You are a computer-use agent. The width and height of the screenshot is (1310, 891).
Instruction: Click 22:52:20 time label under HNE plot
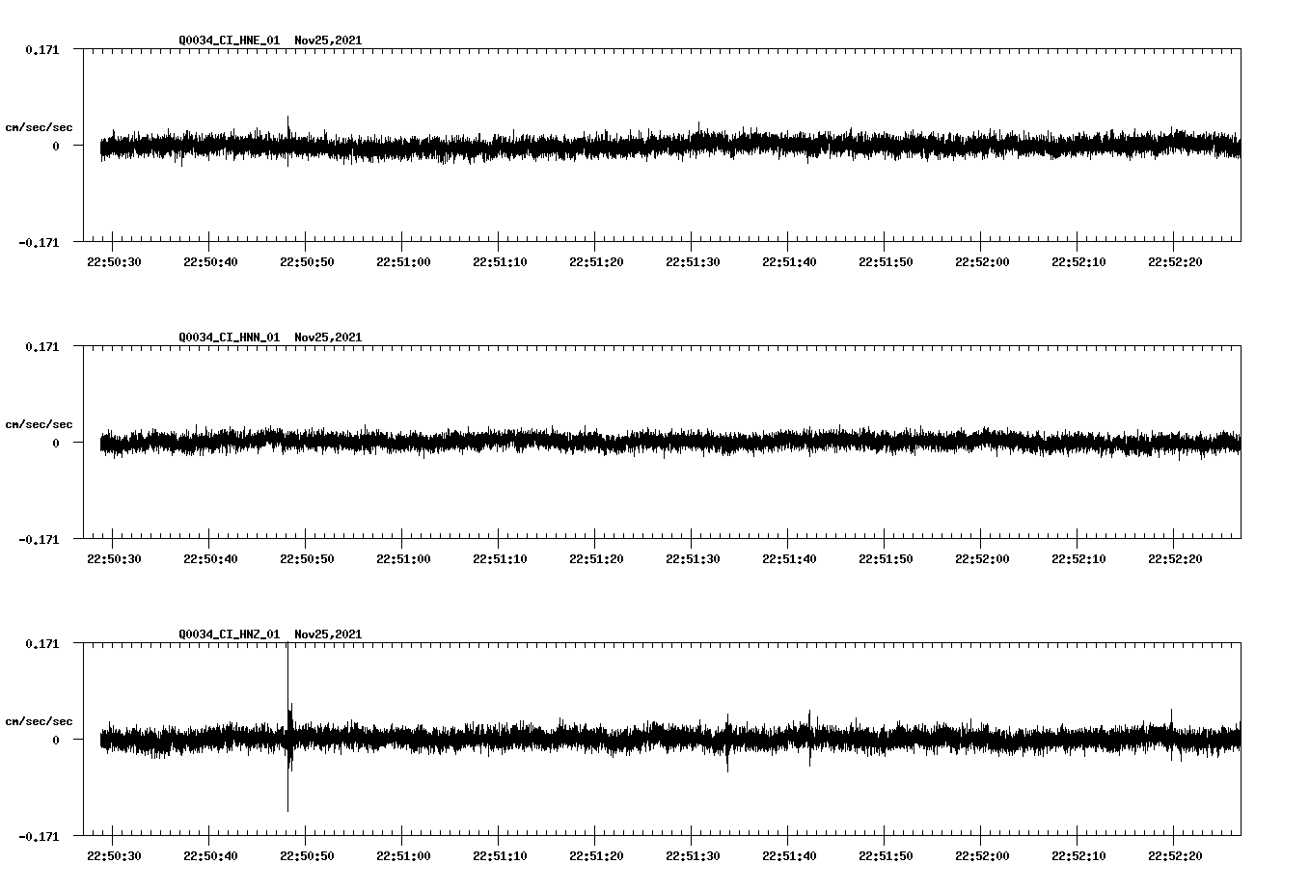click(1175, 261)
